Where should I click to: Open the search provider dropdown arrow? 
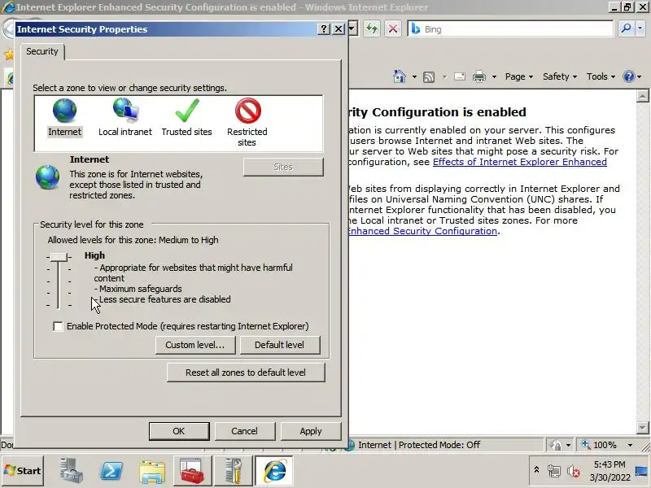tap(640, 28)
